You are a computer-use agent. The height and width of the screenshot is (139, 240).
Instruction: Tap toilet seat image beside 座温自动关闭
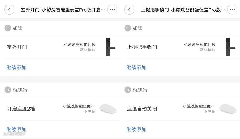pyautogui.click(x=228, y=109)
